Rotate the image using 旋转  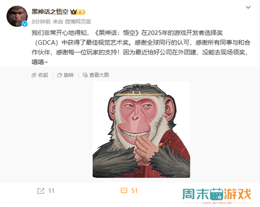pyautogui.click(x=65, y=75)
